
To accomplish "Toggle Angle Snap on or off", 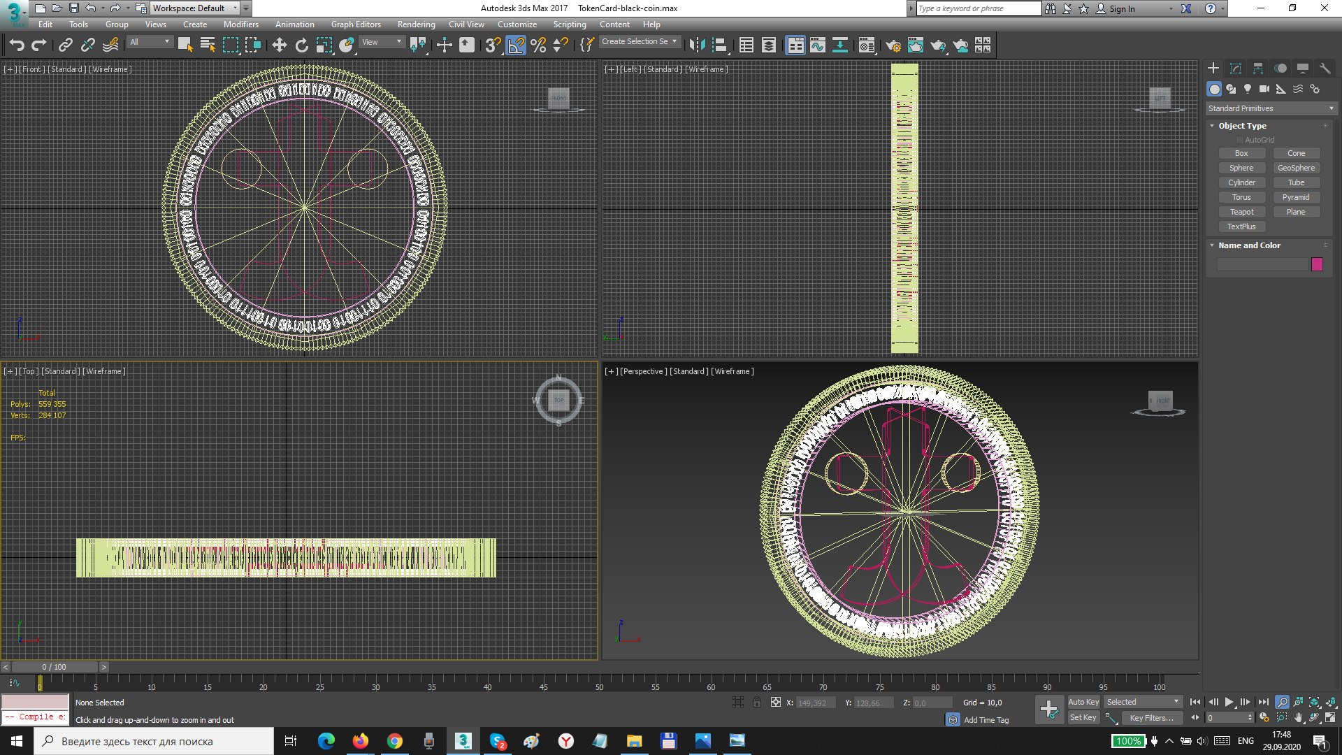I will (516, 45).
